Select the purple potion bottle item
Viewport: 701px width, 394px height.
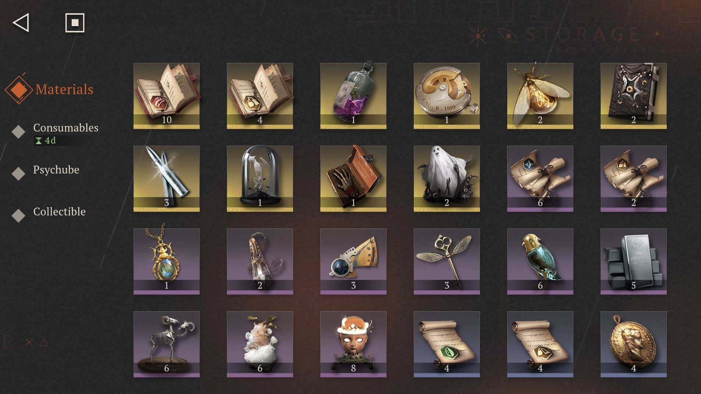(x=353, y=96)
